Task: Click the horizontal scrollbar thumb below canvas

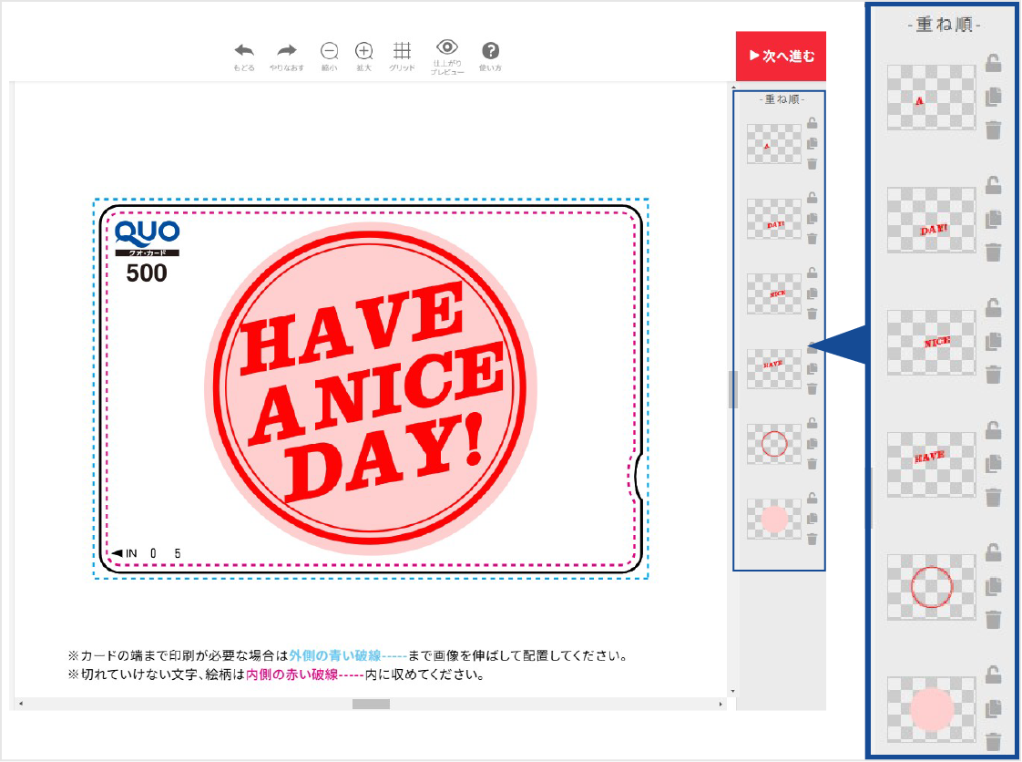Action: [371, 704]
